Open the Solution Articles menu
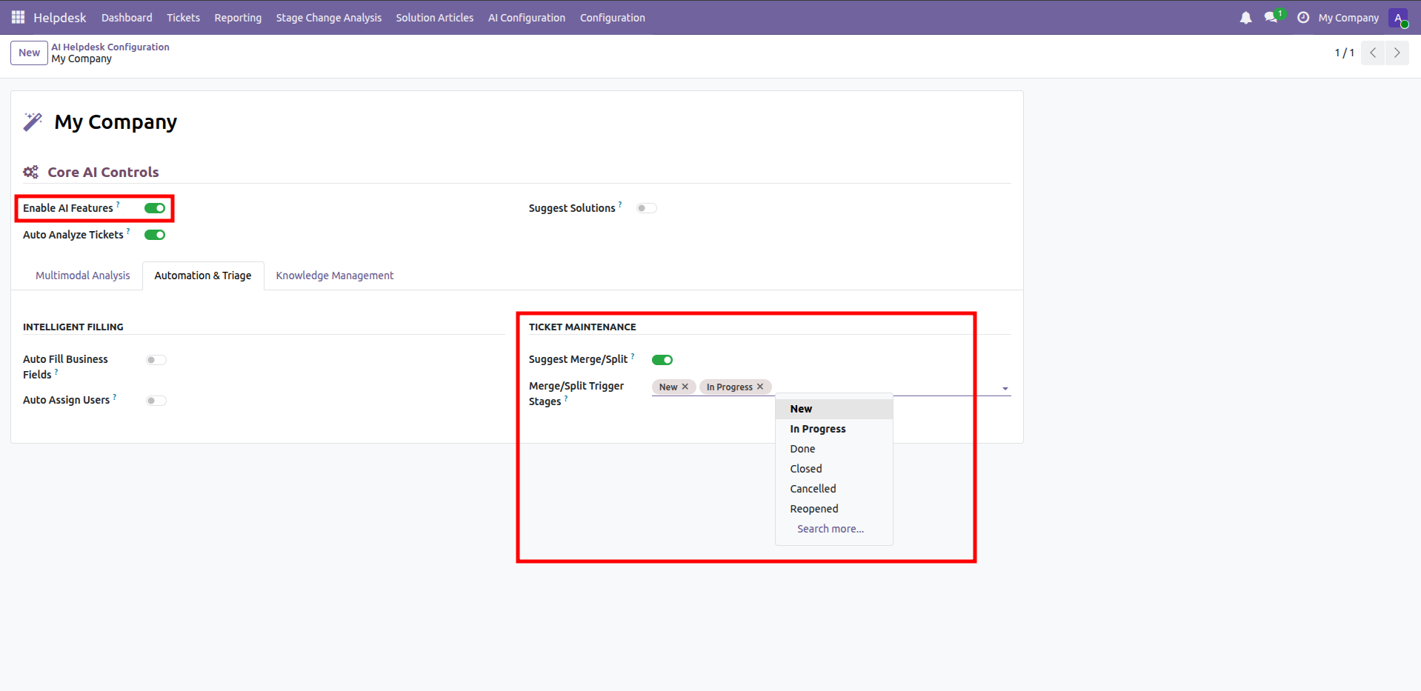Screen dimensions: 1421x691 (435, 18)
